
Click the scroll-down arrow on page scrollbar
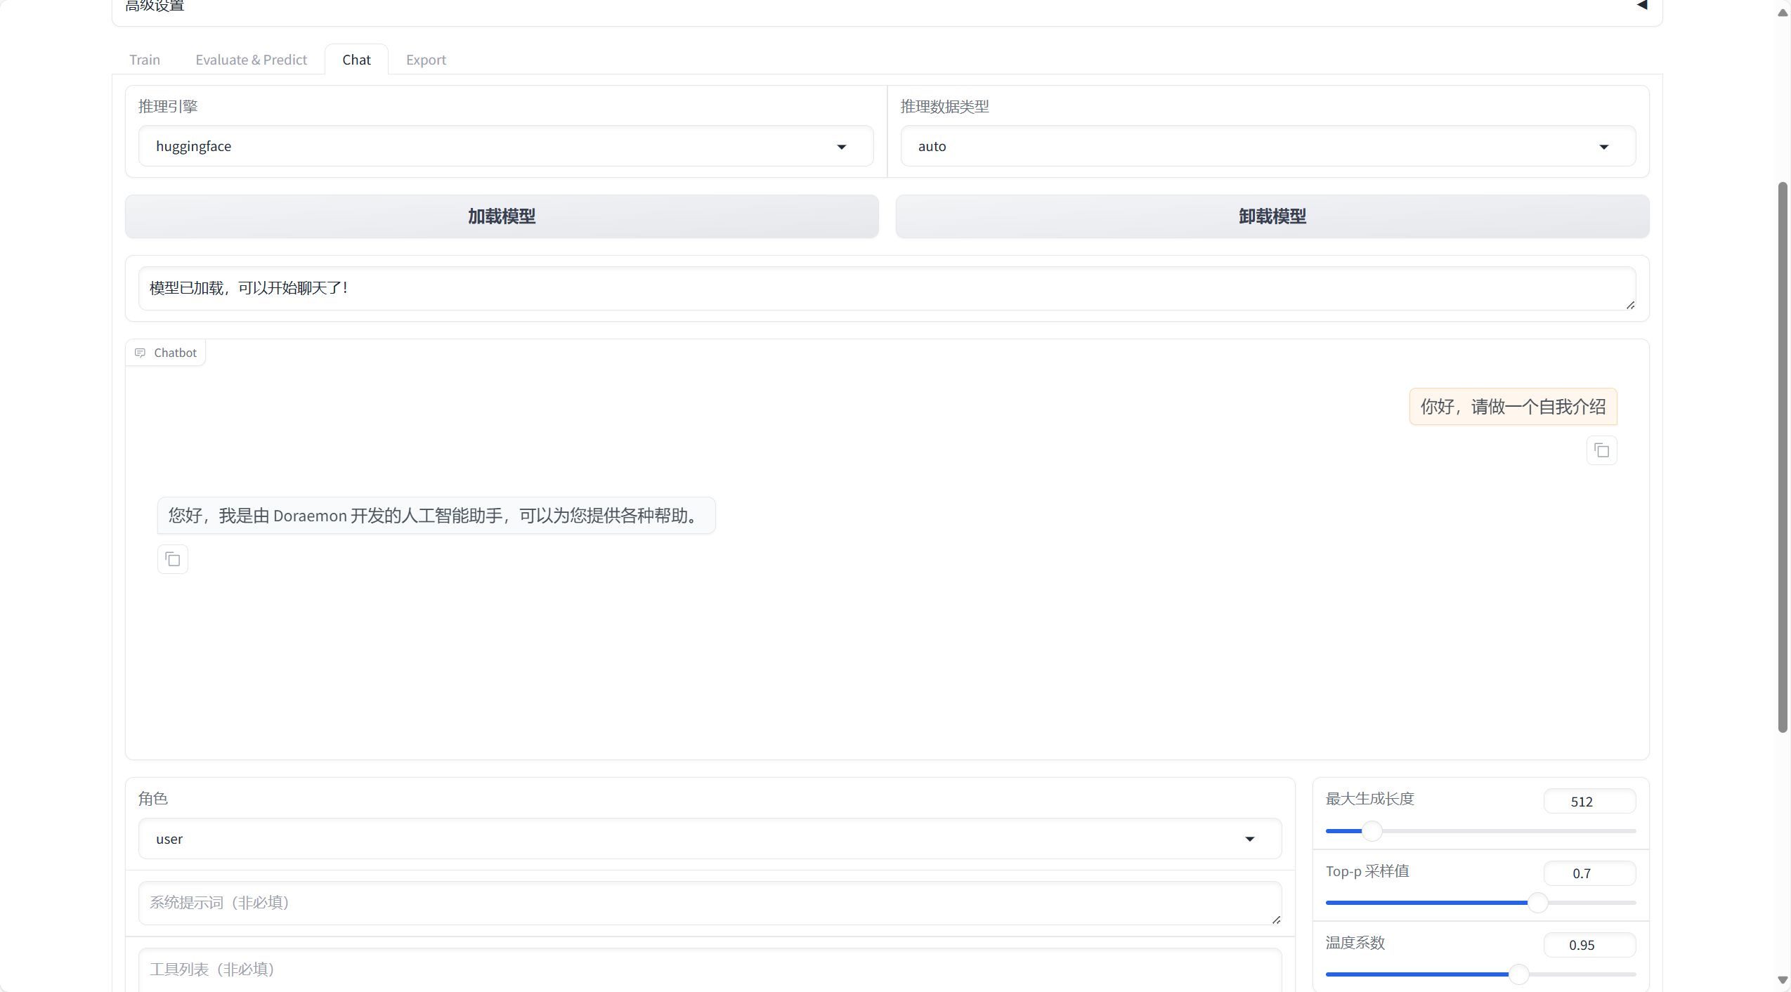1783,980
